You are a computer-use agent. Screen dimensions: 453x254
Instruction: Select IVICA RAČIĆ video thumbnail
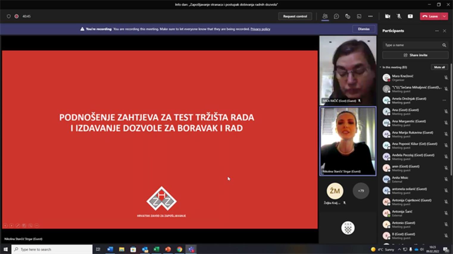[x=348, y=70]
